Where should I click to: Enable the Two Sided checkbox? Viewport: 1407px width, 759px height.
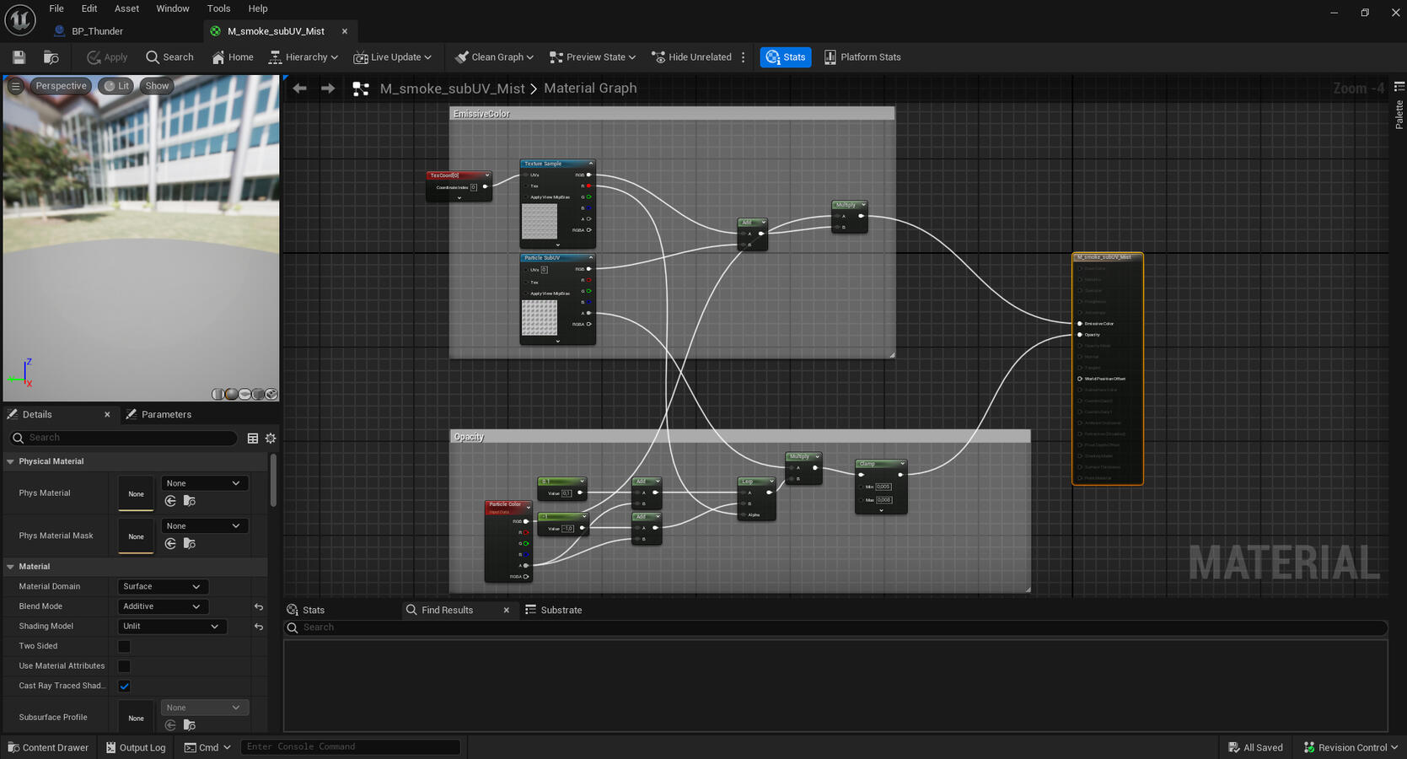(x=124, y=647)
